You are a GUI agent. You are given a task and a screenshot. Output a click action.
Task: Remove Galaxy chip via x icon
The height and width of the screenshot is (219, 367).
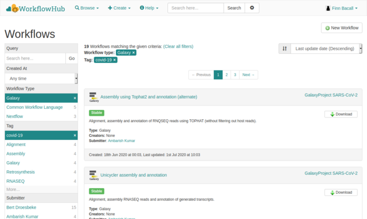(x=134, y=53)
